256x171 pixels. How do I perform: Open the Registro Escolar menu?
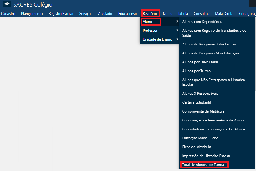(x=61, y=14)
